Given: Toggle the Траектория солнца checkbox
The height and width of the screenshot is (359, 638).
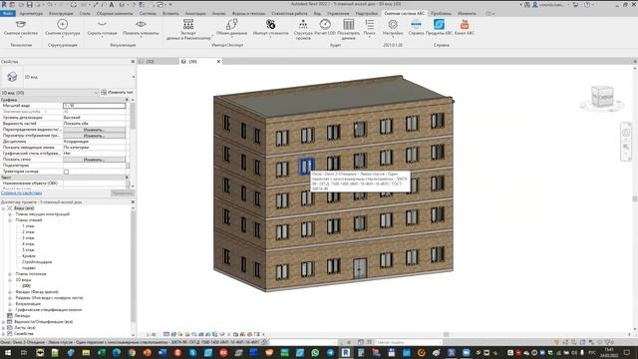Looking at the screenshot, I should point(67,172).
